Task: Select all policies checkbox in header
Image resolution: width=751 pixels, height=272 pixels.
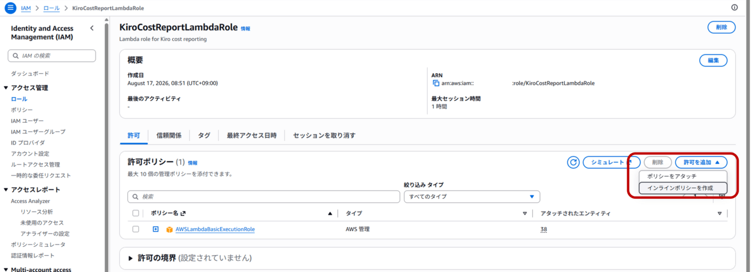Action: coord(136,214)
